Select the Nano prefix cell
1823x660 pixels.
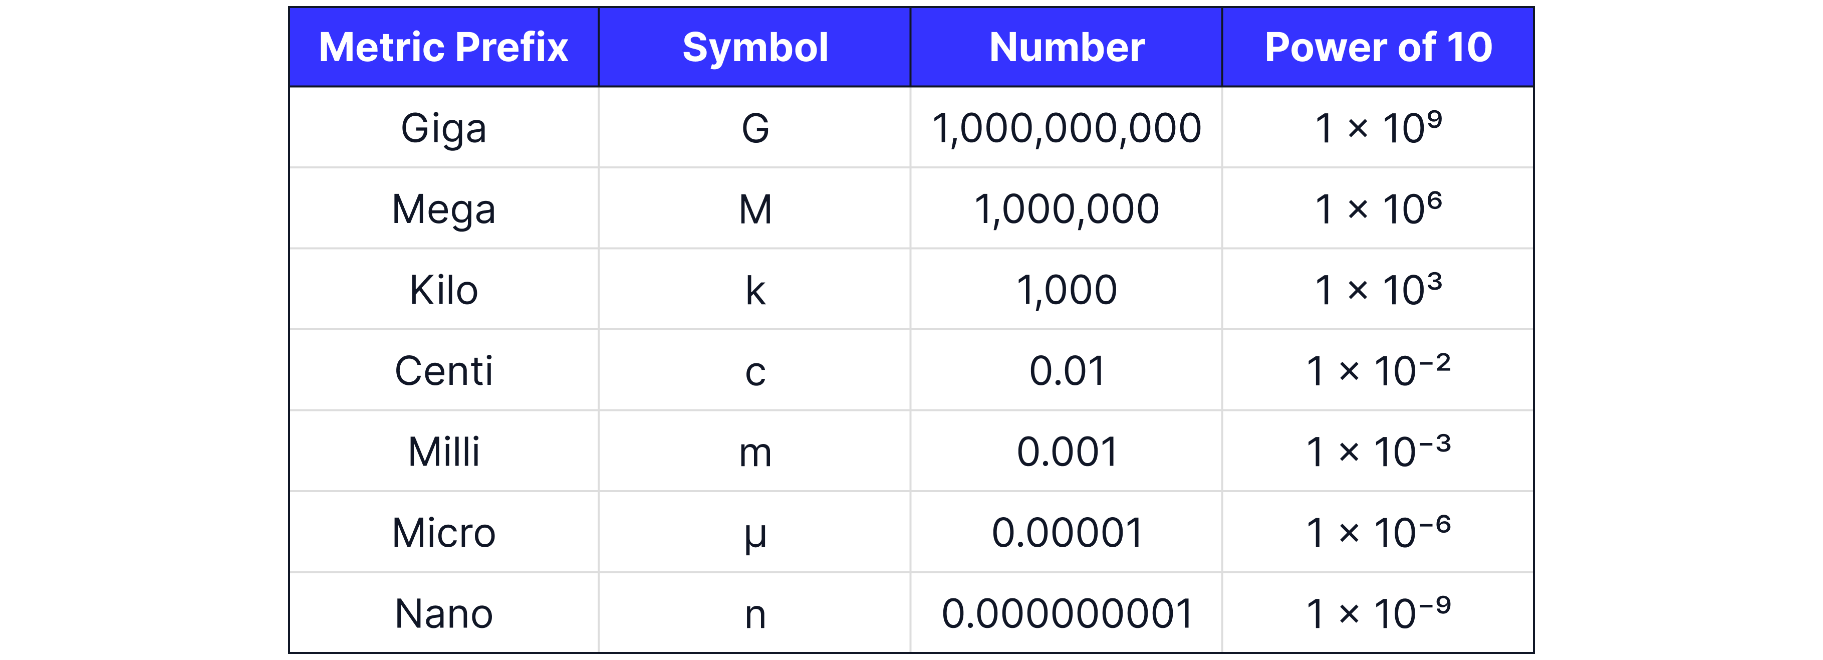pyautogui.click(x=444, y=613)
